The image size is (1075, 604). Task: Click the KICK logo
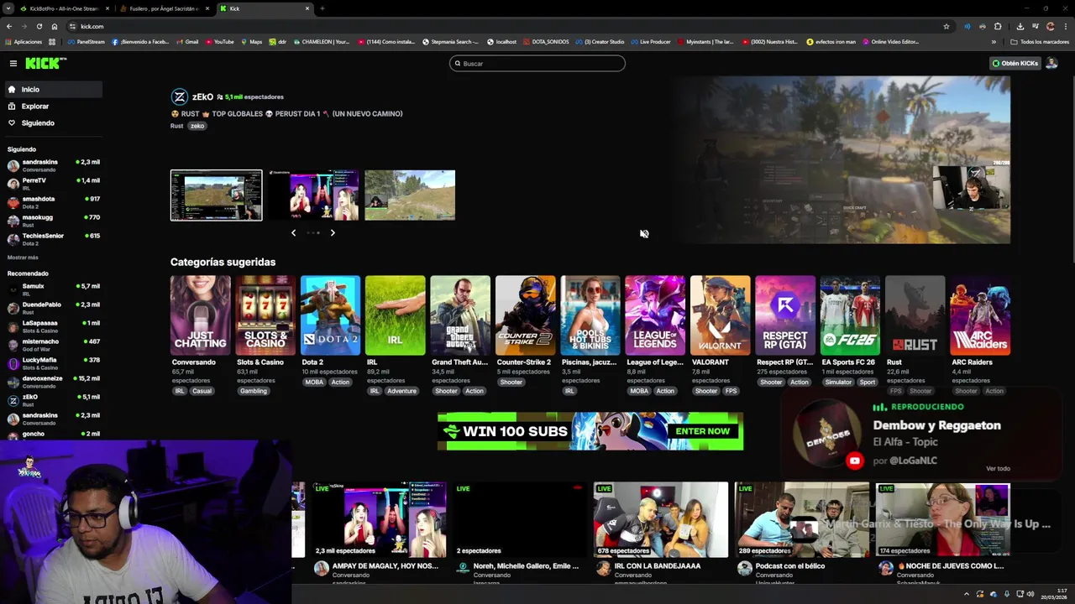(45, 63)
